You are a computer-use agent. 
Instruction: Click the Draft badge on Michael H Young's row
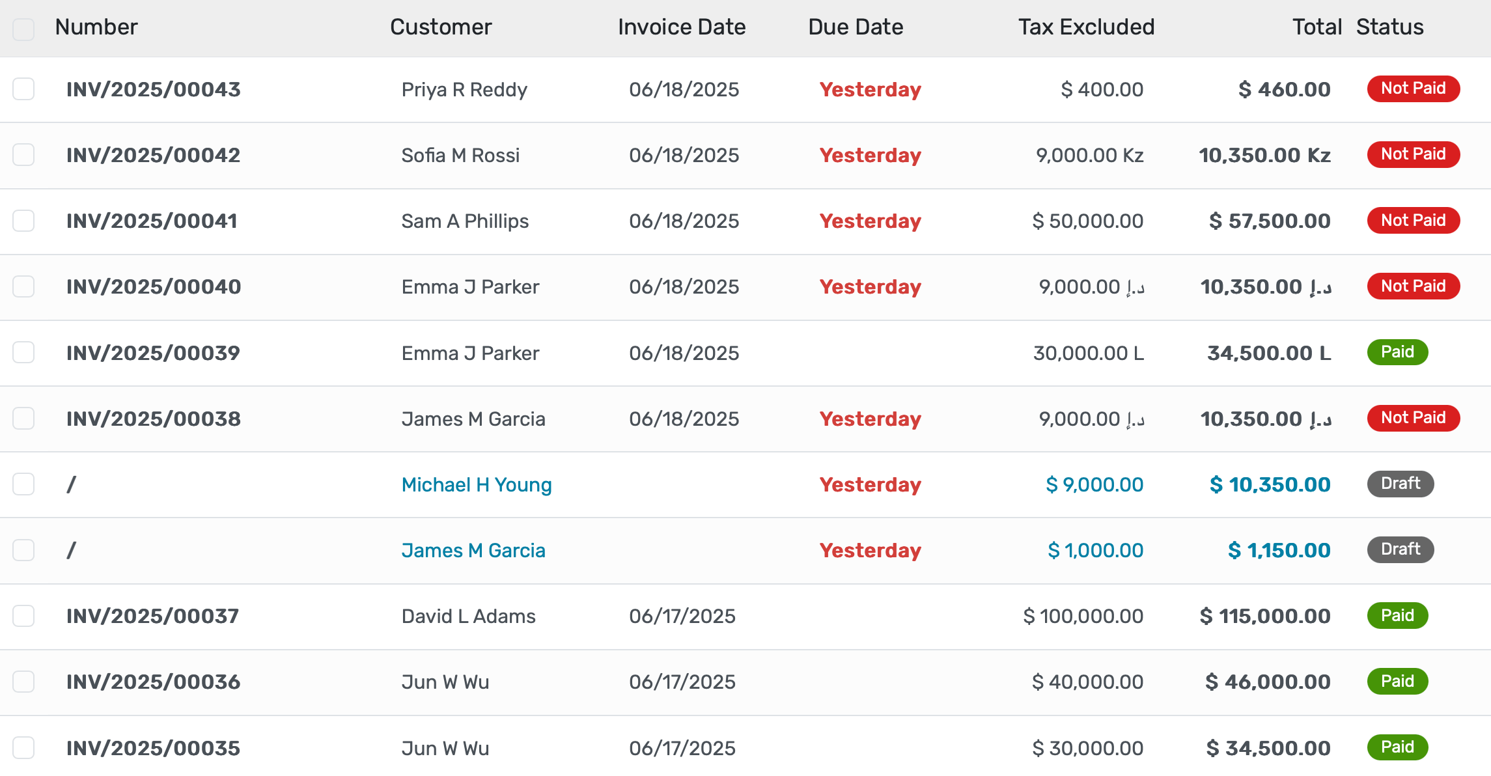1400,484
